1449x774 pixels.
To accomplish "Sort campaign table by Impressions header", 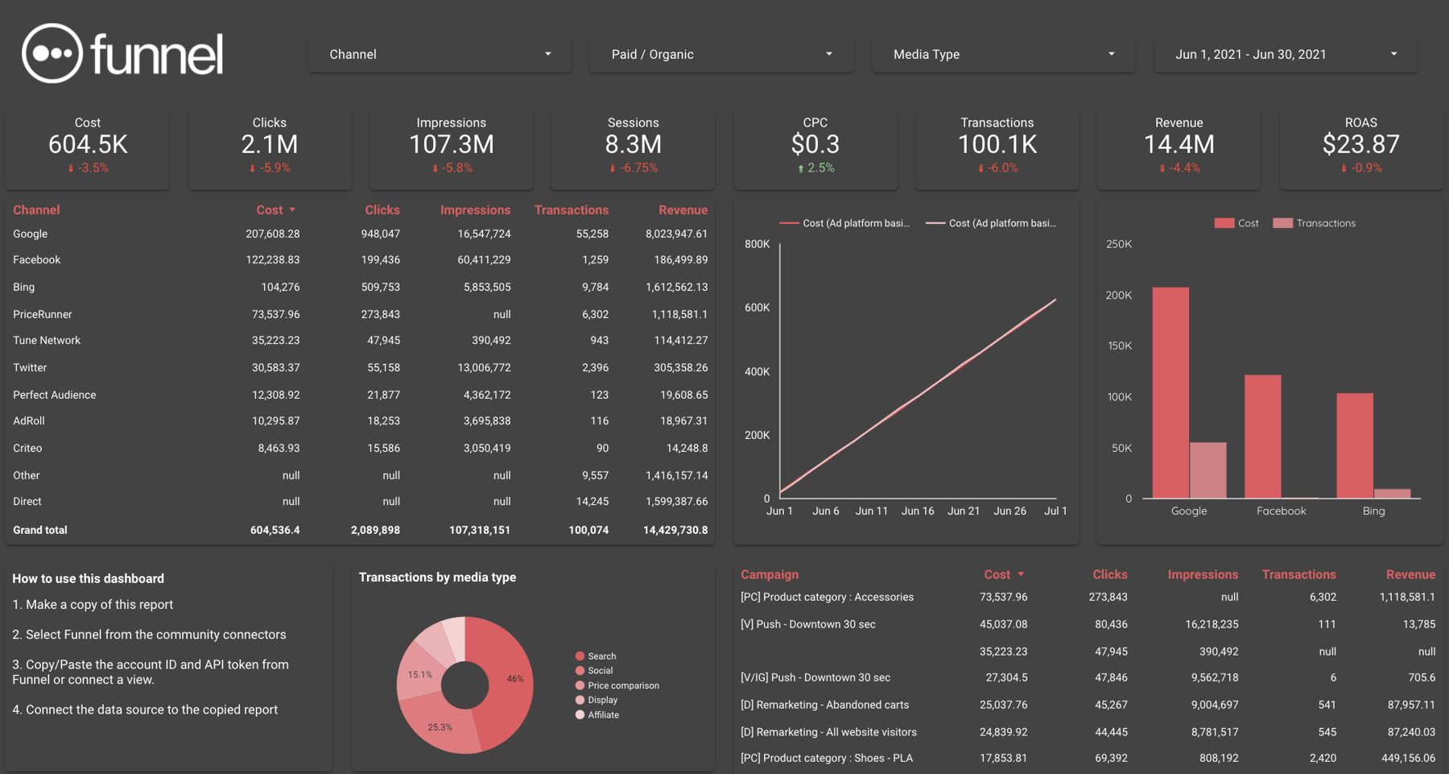I will 1203,574.
